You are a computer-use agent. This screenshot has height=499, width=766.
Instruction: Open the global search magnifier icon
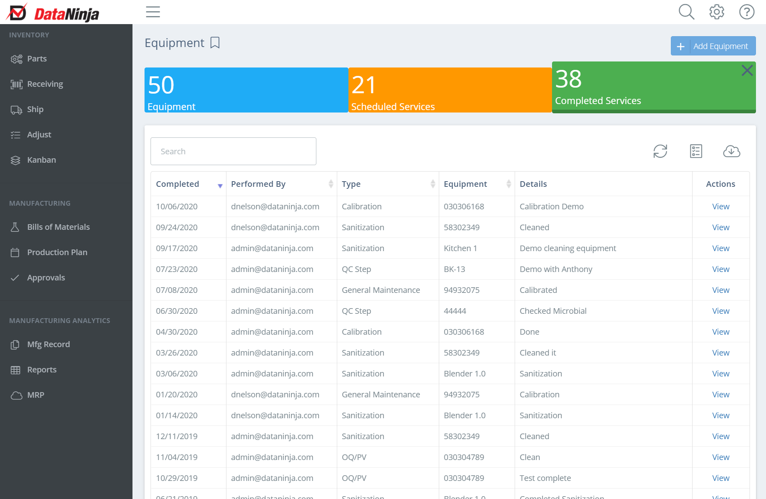(687, 12)
